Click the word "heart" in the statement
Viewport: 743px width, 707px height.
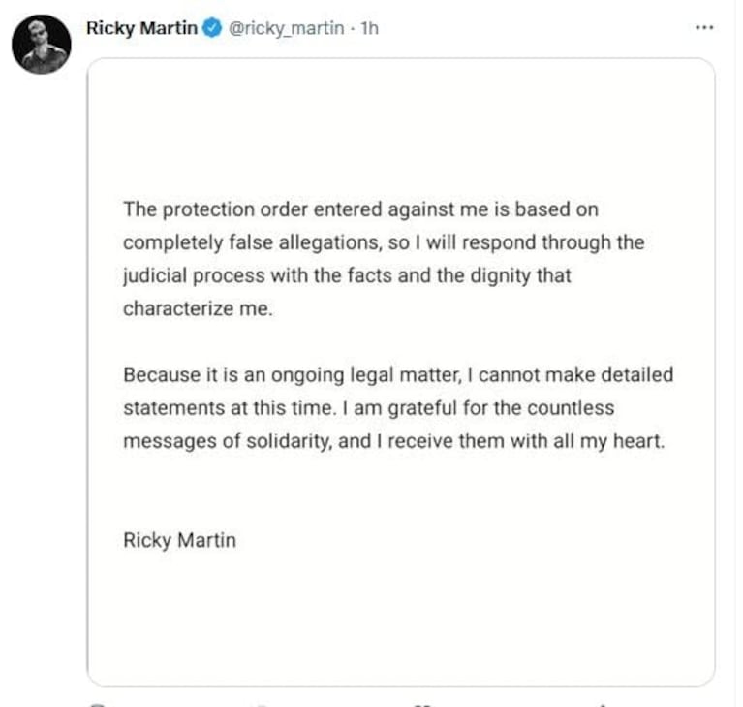(x=641, y=441)
